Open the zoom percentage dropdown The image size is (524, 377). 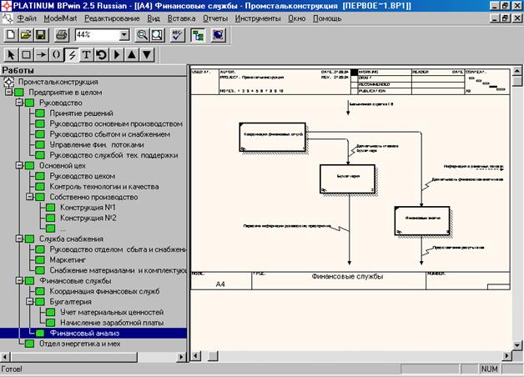pos(124,36)
